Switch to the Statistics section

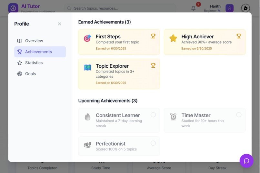tap(40, 63)
